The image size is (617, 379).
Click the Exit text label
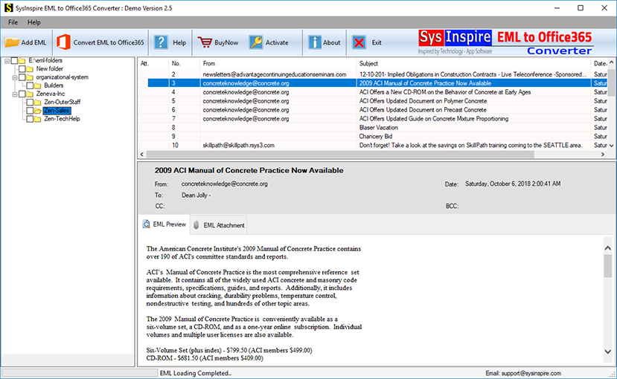377,42
